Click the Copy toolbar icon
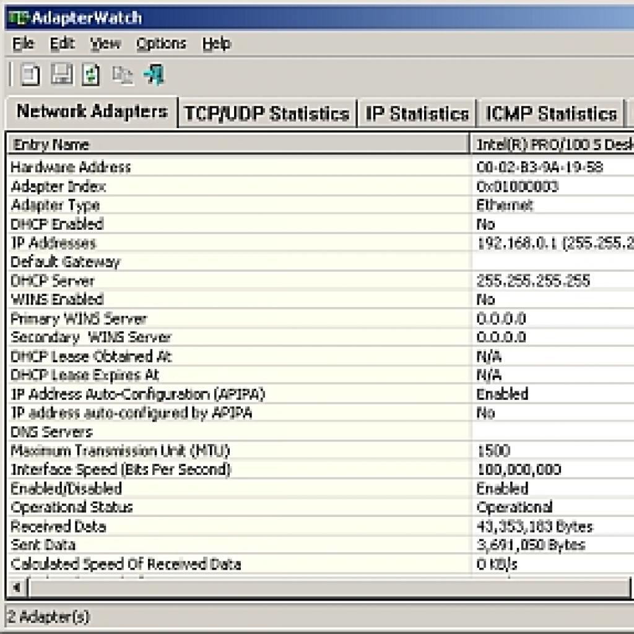The width and height of the screenshot is (634, 634). pyautogui.click(x=122, y=75)
